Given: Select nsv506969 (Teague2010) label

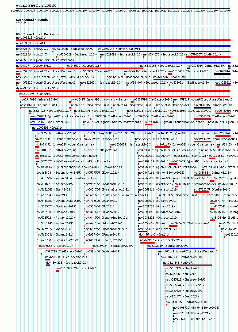Looking at the screenshot, I should coord(96,71).
